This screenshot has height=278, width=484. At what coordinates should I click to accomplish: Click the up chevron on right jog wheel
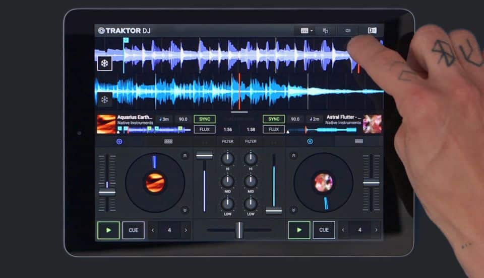(x=293, y=156)
